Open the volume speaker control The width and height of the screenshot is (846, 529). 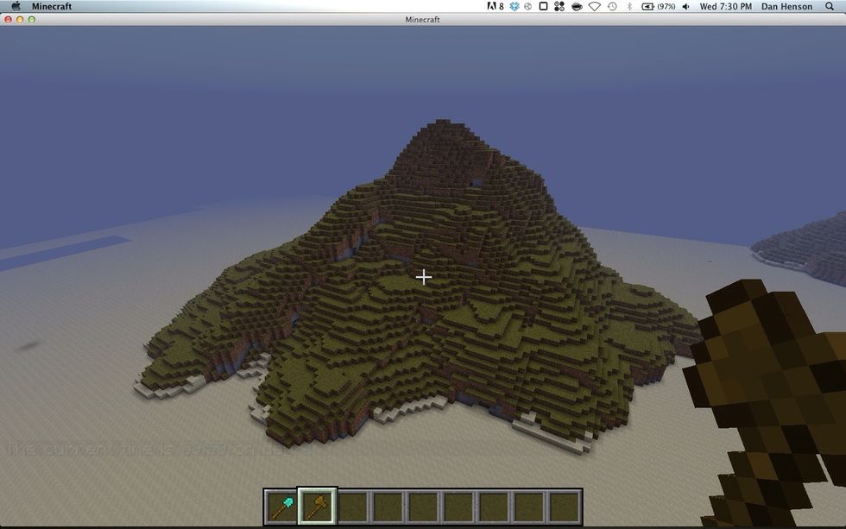(x=686, y=6)
